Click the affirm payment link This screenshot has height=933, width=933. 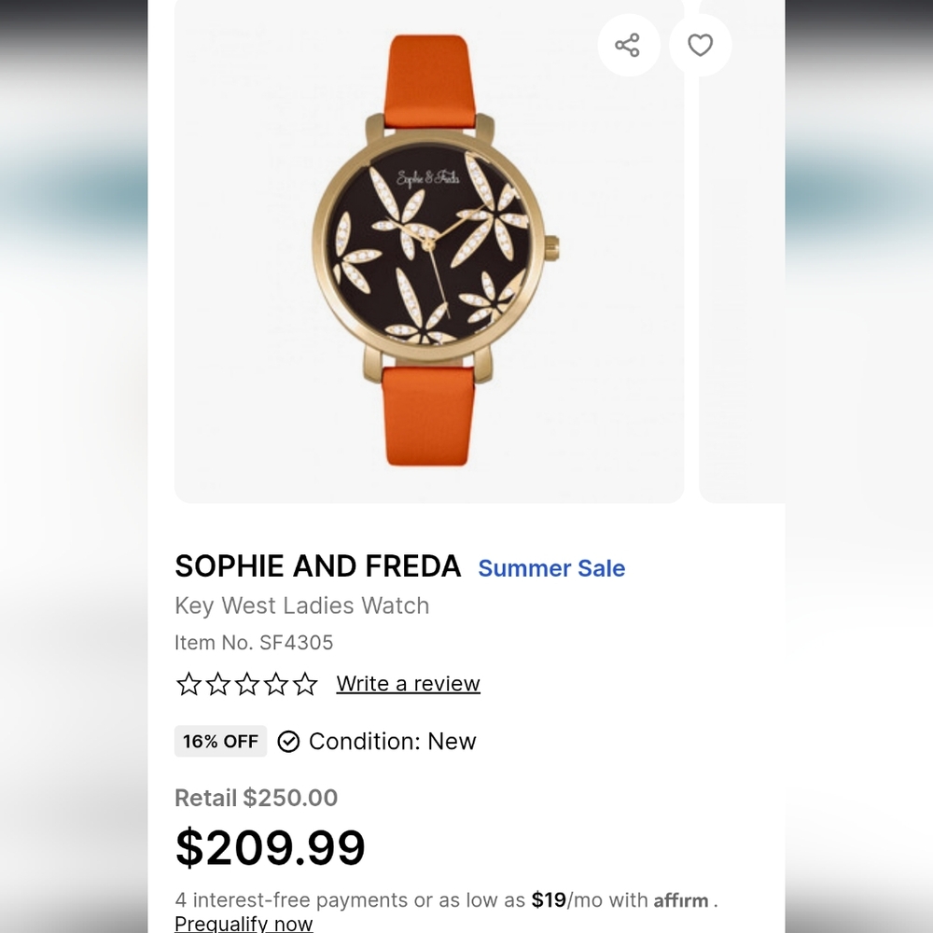point(682,900)
